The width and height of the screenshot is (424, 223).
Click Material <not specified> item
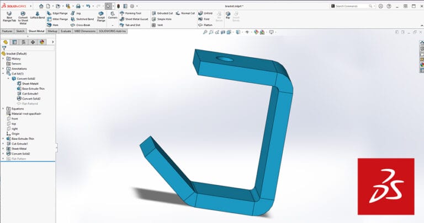pyautogui.click(x=26, y=113)
